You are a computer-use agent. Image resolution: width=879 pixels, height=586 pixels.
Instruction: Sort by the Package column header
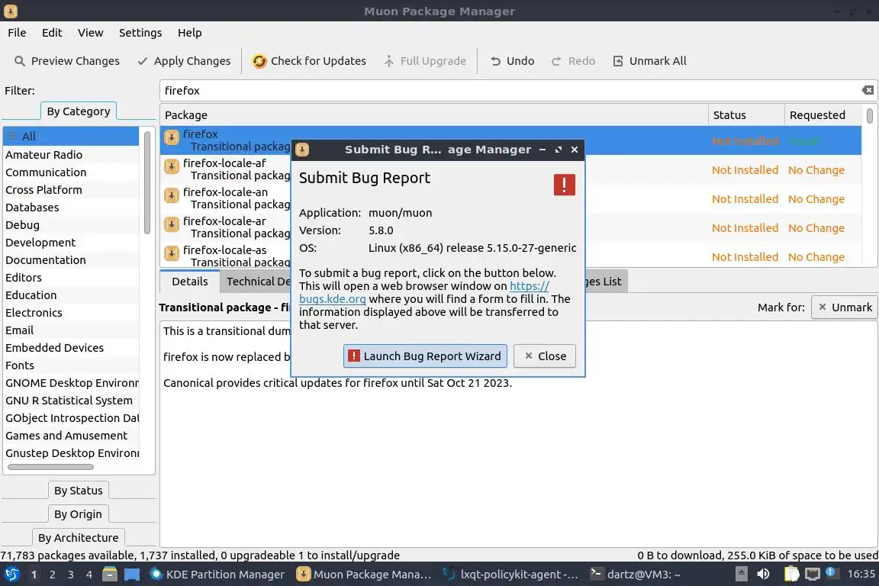(x=434, y=115)
